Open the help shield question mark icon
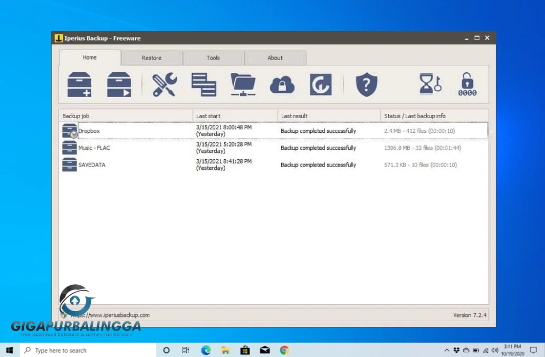This screenshot has width=545, height=357. point(366,84)
